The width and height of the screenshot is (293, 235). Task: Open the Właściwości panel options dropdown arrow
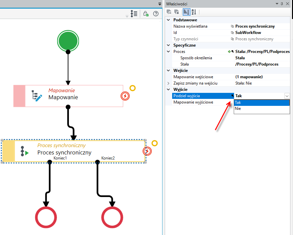pos(277,4)
